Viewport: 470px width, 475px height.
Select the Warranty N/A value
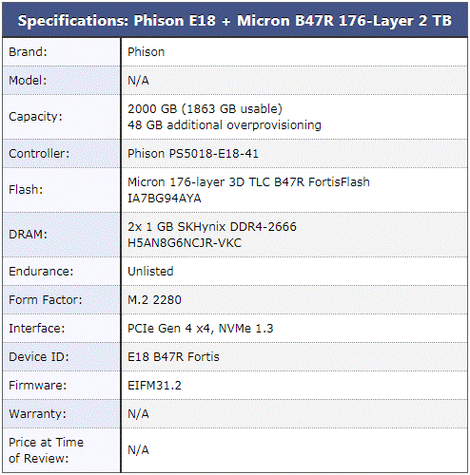pyautogui.click(x=138, y=414)
